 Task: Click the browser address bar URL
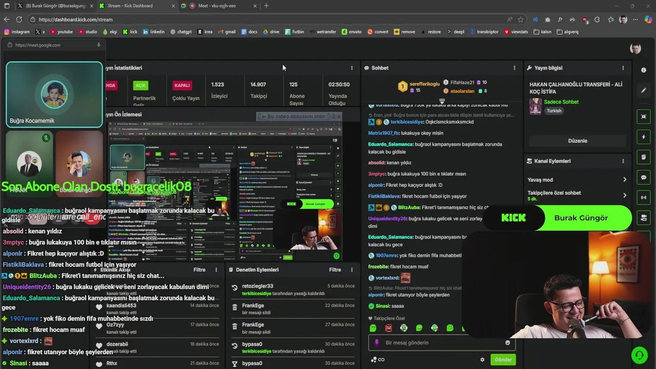(x=75, y=19)
